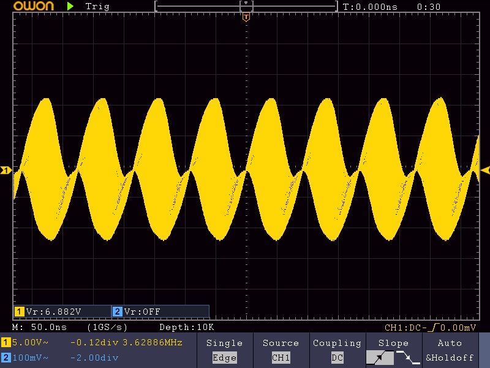The image size is (490, 368).
Task: Select the rising edge slope icon
Action: [x=380, y=358]
